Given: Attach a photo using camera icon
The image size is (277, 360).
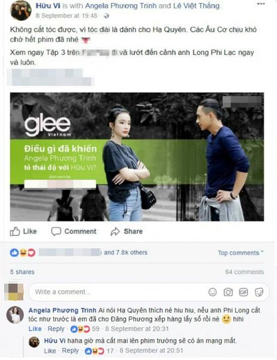Looking at the screenshot, I should click(x=228, y=292).
